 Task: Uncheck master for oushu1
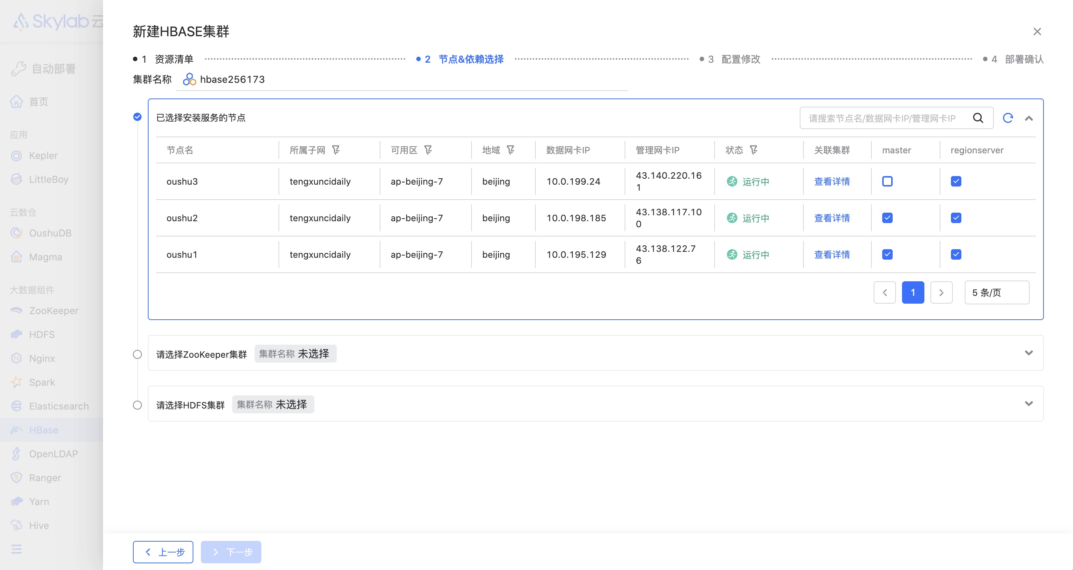[x=887, y=255]
